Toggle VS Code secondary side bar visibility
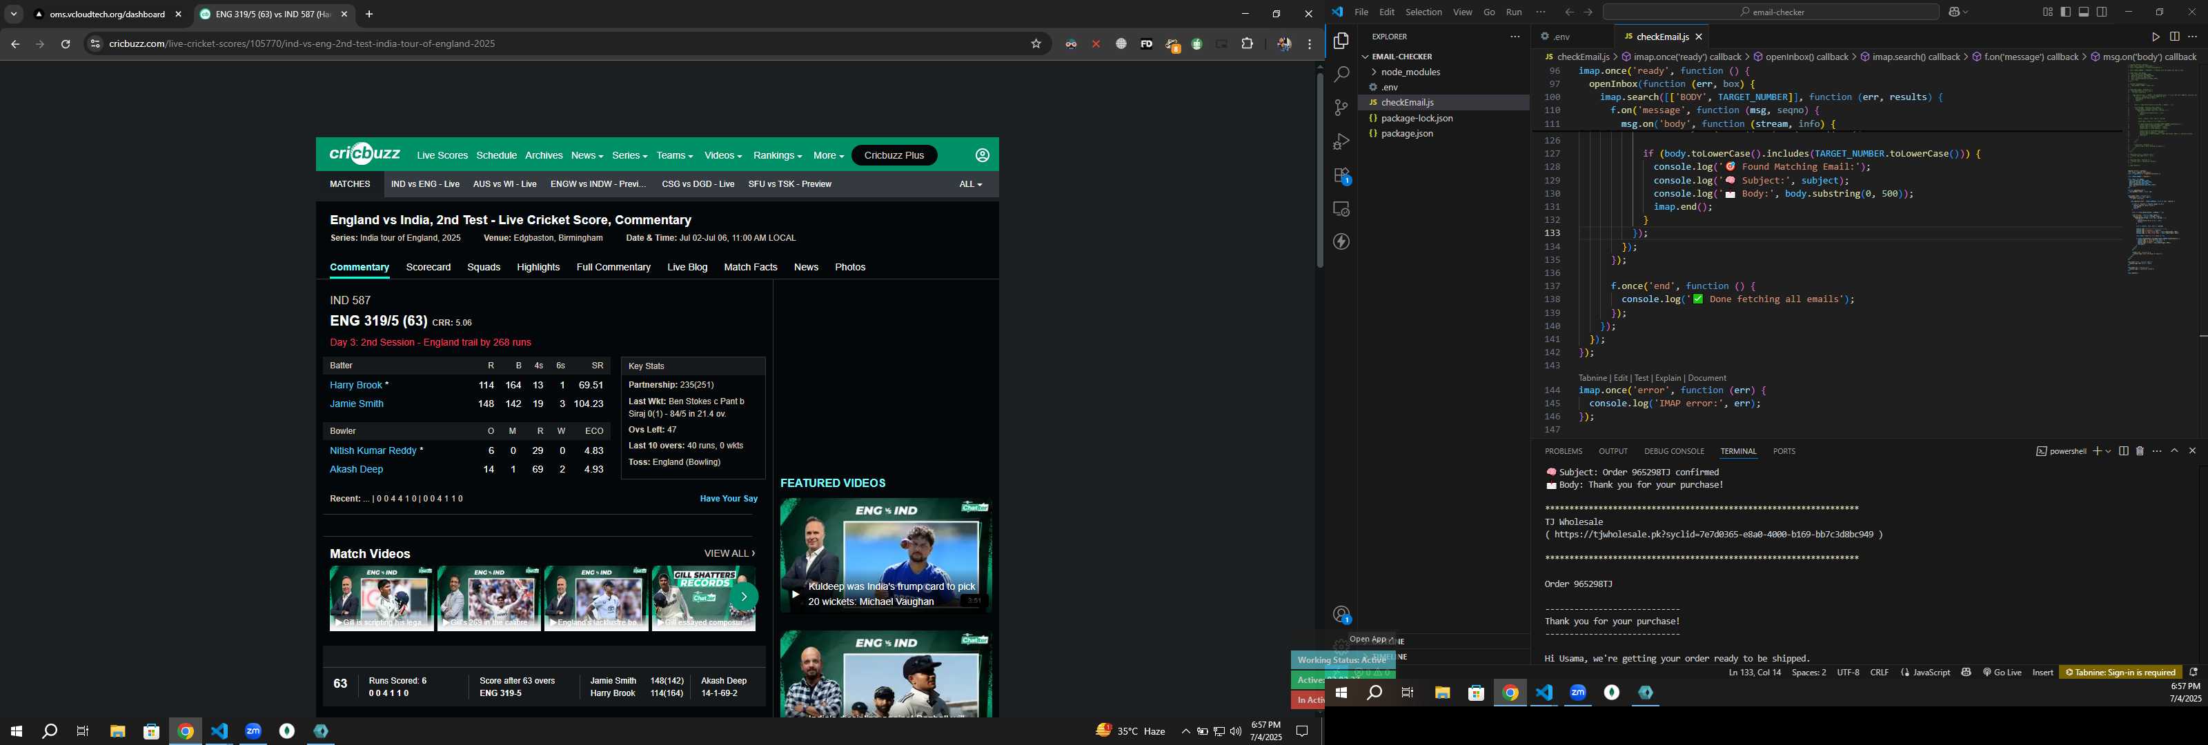 2102,12
